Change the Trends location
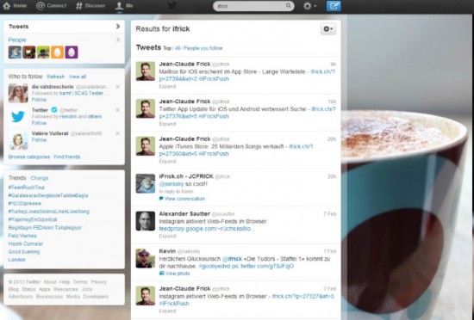Screen dimensions: 474x320 tap(40, 178)
